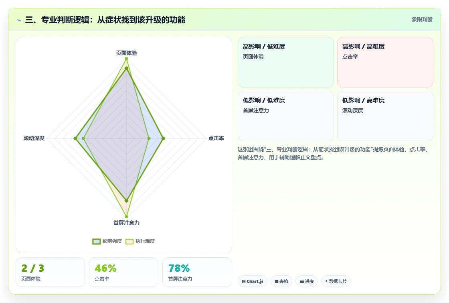Viewport: 449px width, 303px height.
Task: Click the description paragraph starting with 这张图围绕
Action: (333, 153)
